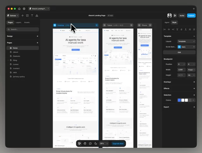202x153 pixels.
Task: Add a new Design item
Action: point(37,36)
